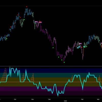Viewport: 102px width, 102px height.
Task: Select the leftmost red triangle in the September rally
Action: (11, 27)
